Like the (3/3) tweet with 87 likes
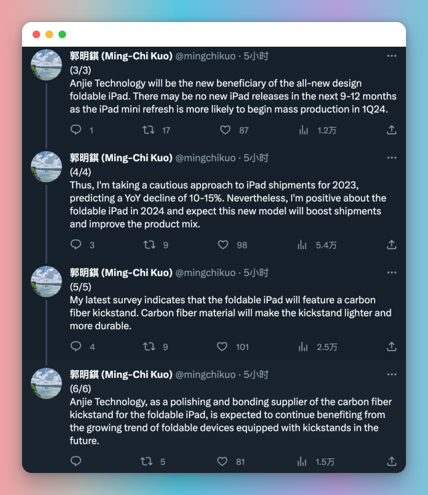The width and height of the screenshot is (428, 495). tap(224, 130)
